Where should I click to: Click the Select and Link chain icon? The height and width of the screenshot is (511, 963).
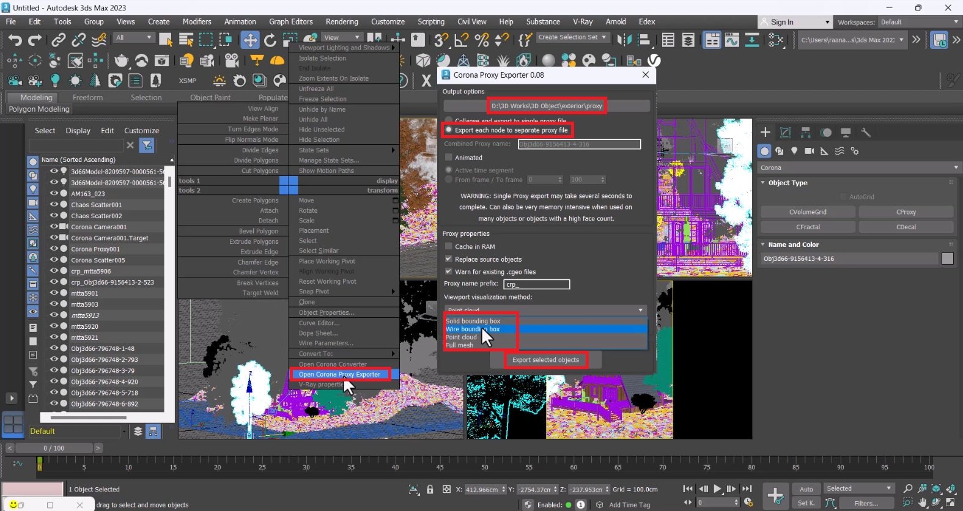[x=58, y=40]
